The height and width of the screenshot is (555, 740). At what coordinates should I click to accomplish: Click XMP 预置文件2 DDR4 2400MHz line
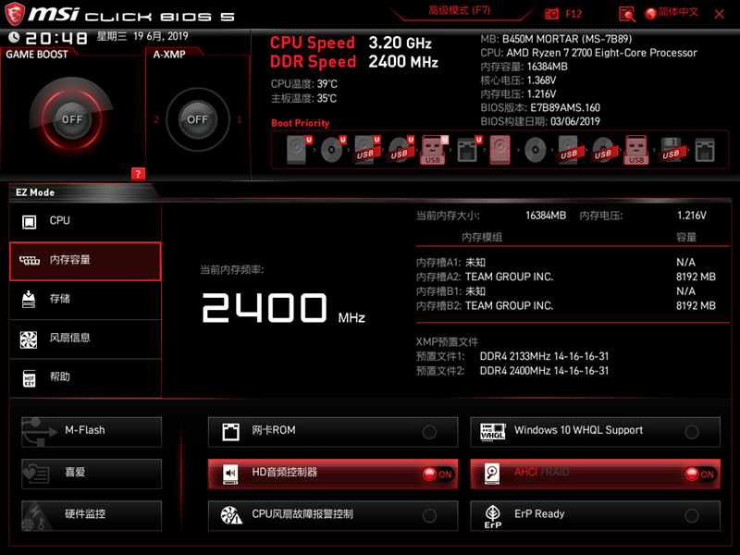(512, 371)
